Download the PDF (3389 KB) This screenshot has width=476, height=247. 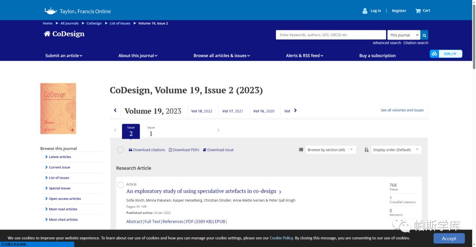click(x=199, y=221)
